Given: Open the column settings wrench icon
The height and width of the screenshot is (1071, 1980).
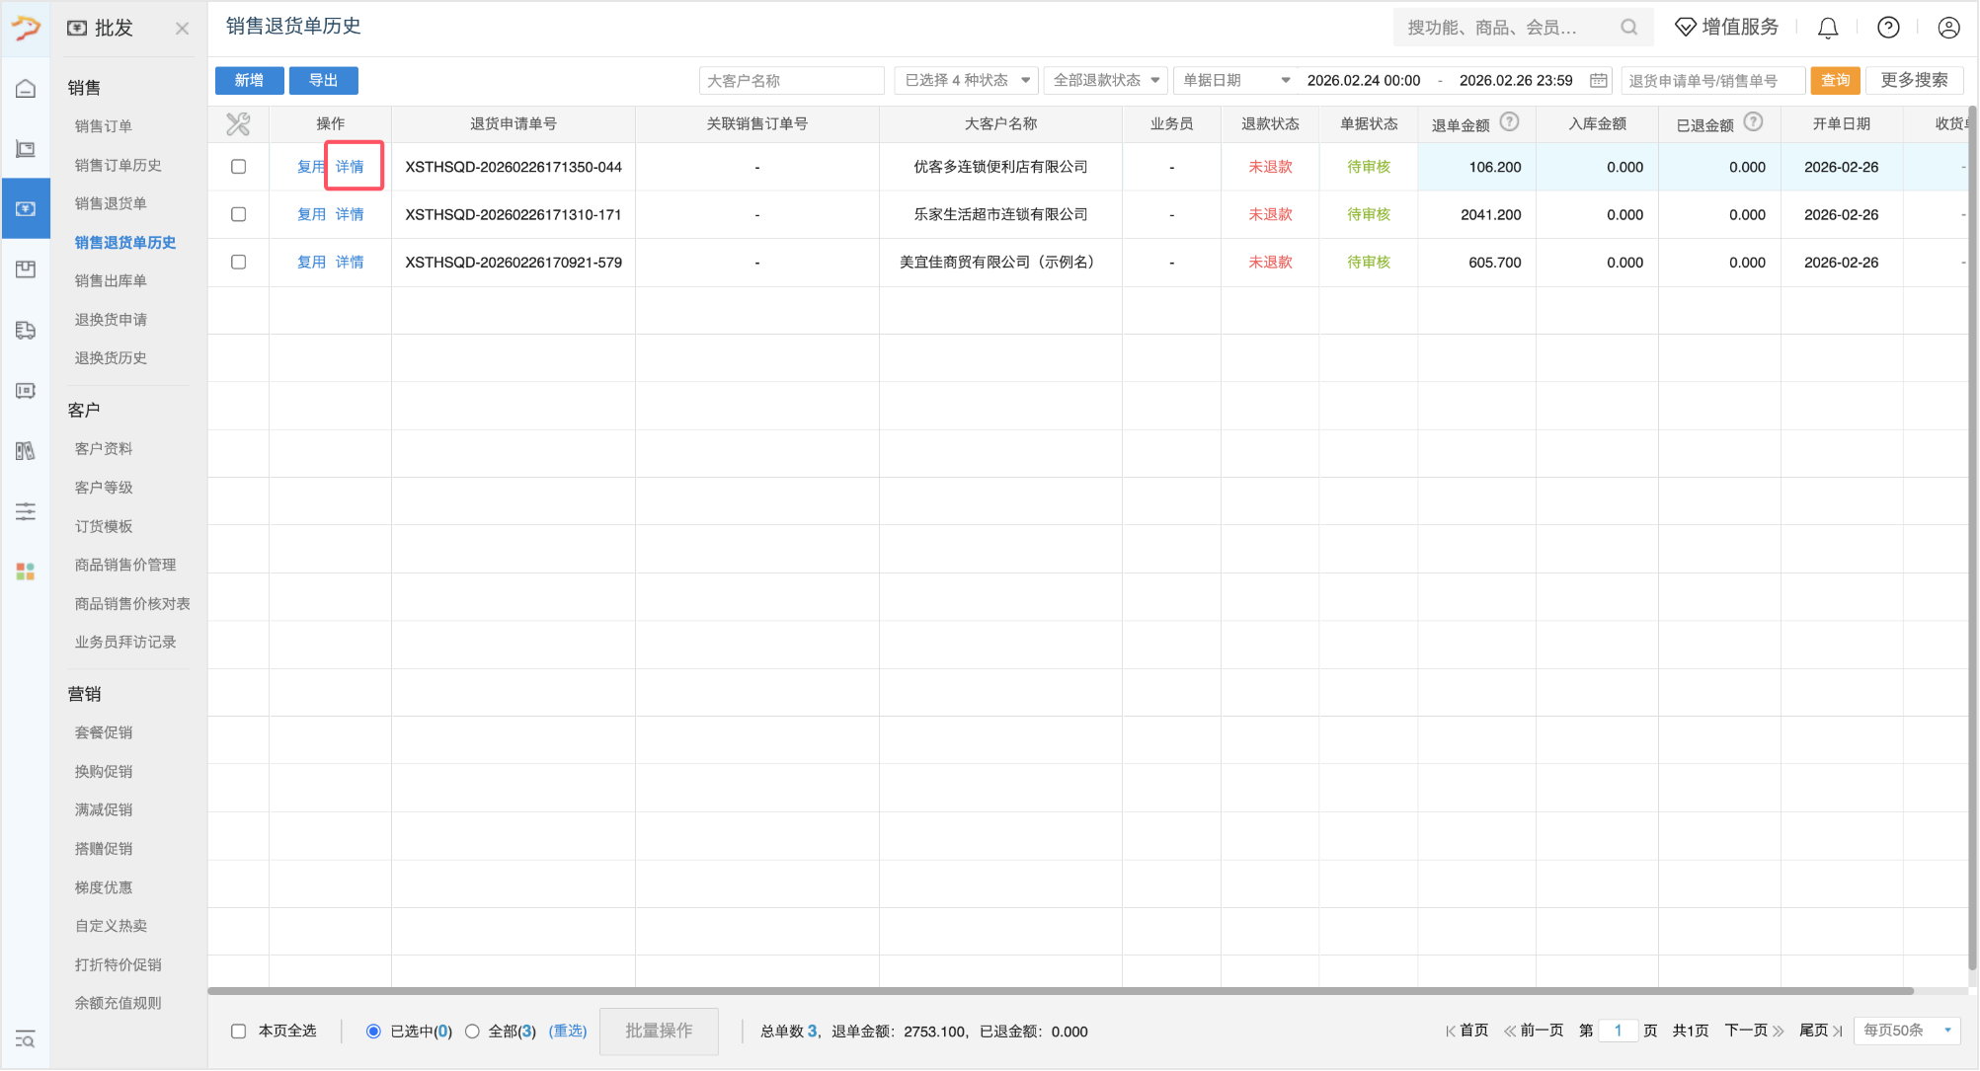Looking at the screenshot, I should tap(238, 124).
